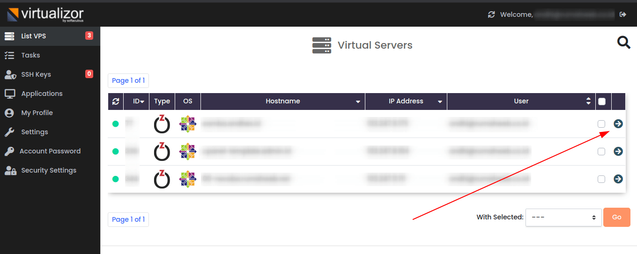This screenshot has width=637, height=254.
Task: Open the SSH Keys menu item
Action: (x=50, y=74)
